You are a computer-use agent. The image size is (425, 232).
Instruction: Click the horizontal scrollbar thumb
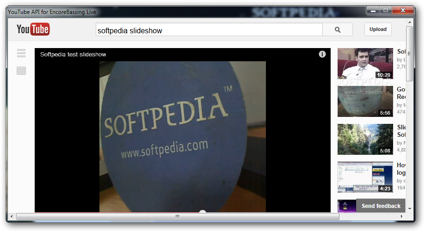[178, 216]
